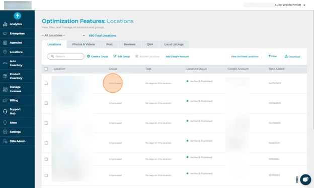Click the Edit Group pencil icon

tap(115, 56)
